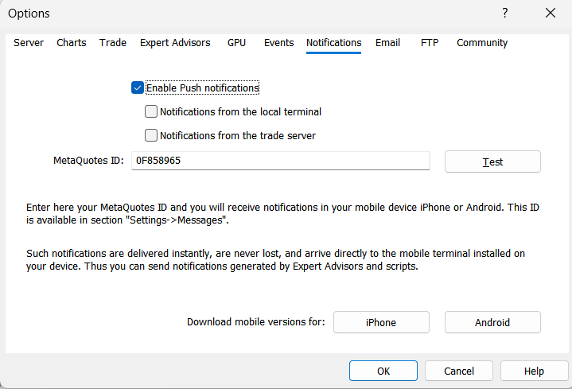Image resolution: width=572 pixels, height=389 pixels.
Task: Download the iPhone mobile version
Action: (381, 322)
